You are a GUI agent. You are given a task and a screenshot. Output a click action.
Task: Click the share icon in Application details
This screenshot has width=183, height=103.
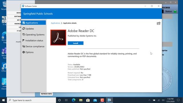coord(158,23)
